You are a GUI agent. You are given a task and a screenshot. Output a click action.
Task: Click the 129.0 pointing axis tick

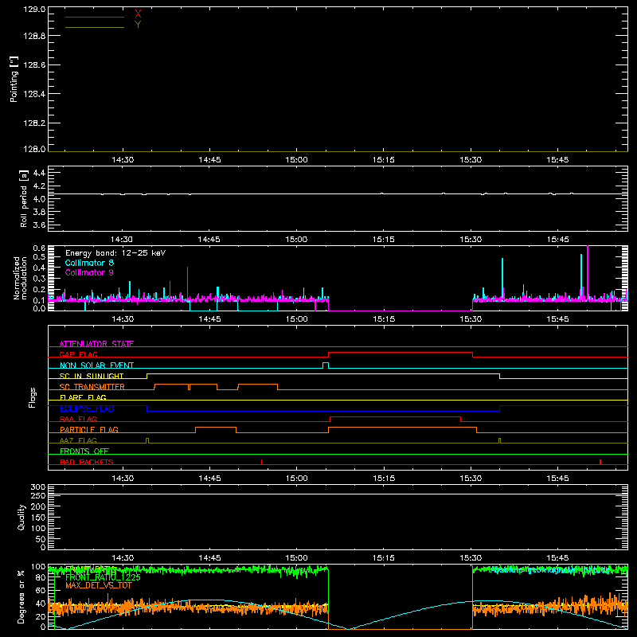34,10
